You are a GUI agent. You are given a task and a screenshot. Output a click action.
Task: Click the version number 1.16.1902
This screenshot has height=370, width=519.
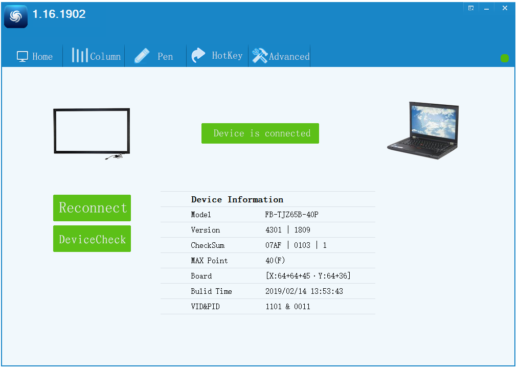59,14
